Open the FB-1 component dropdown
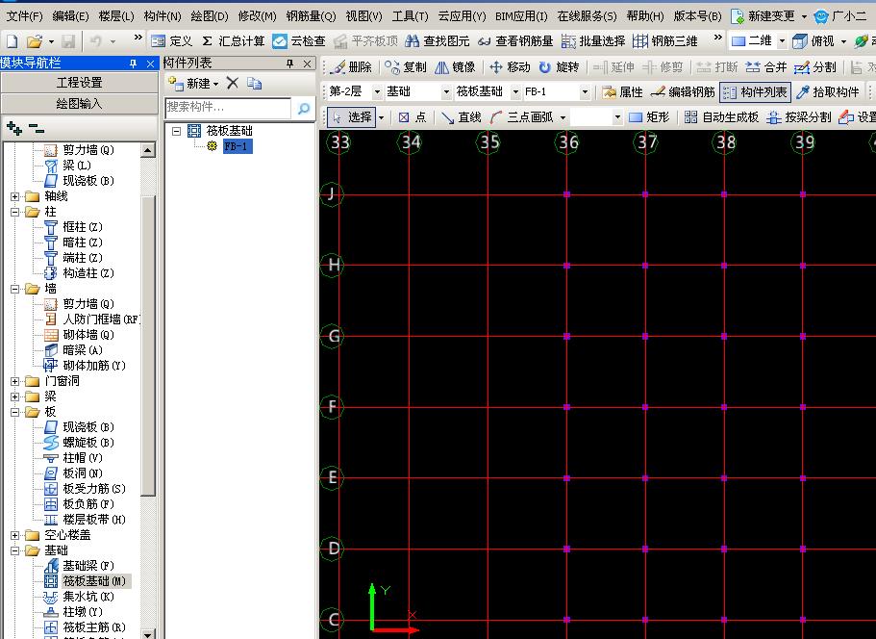876x639 pixels. (585, 91)
